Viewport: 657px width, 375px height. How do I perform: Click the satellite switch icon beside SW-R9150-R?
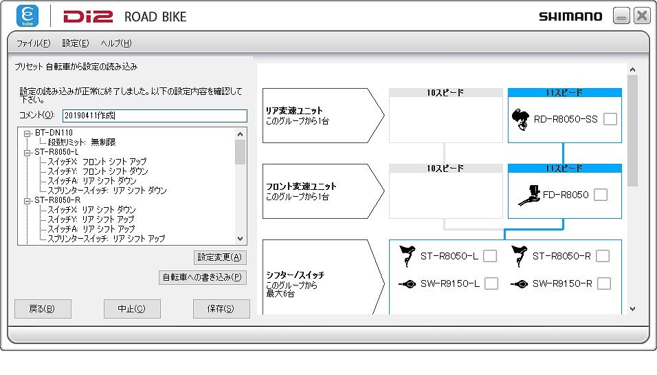click(519, 284)
